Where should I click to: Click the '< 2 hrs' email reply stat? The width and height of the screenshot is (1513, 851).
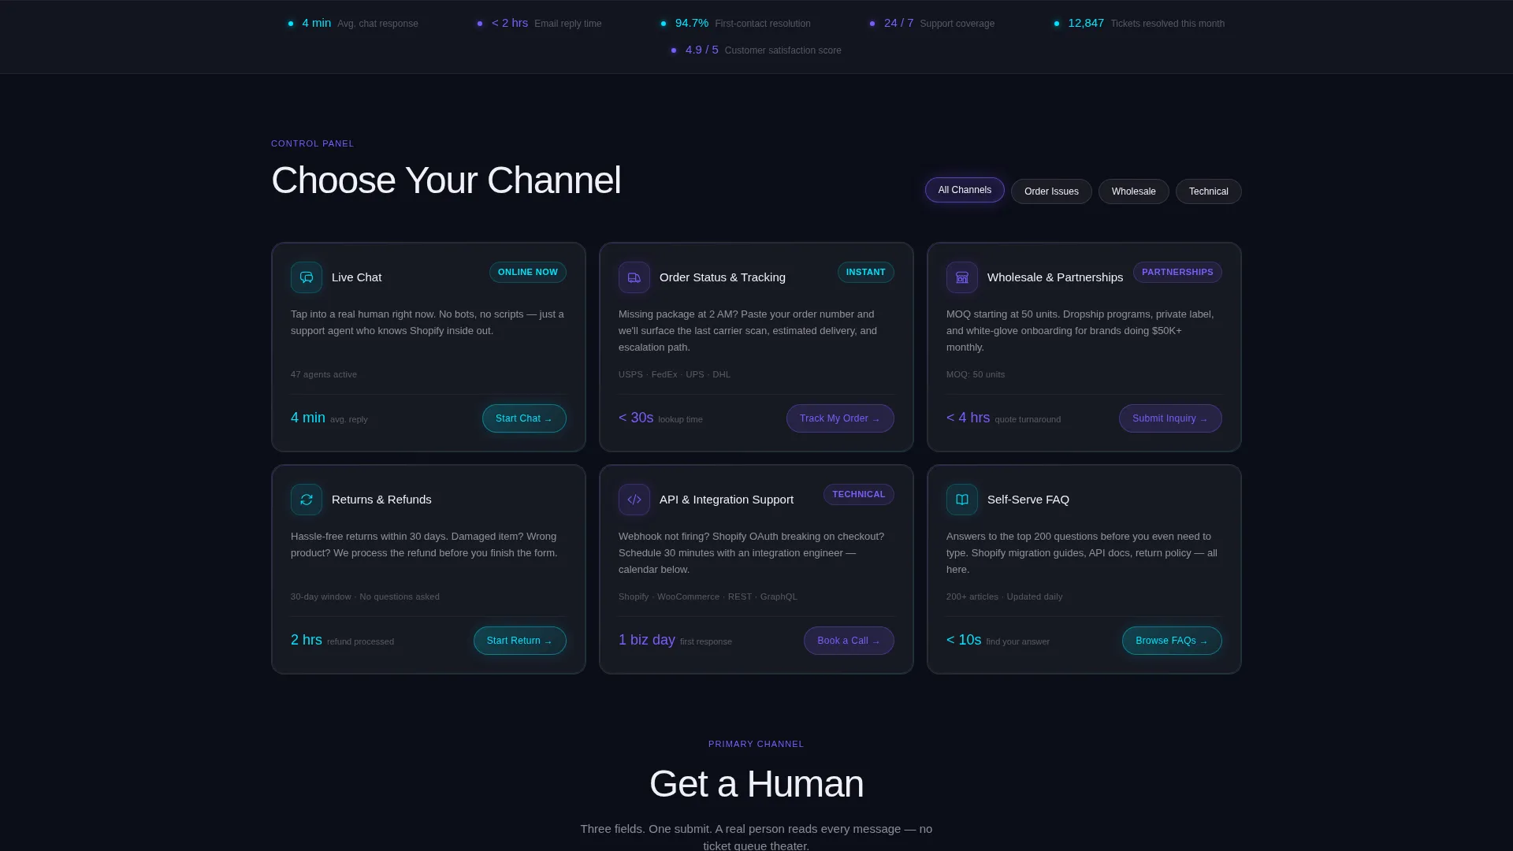tap(510, 23)
